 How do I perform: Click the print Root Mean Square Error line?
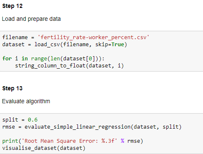tap(73, 141)
